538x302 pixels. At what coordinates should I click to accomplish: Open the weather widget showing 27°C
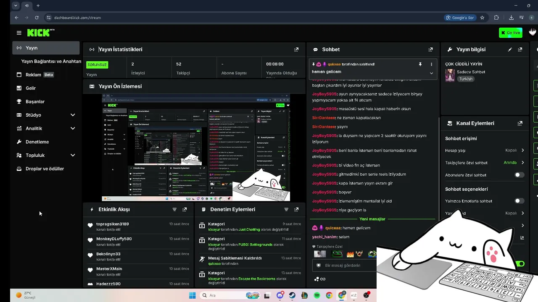click(25, 295)
